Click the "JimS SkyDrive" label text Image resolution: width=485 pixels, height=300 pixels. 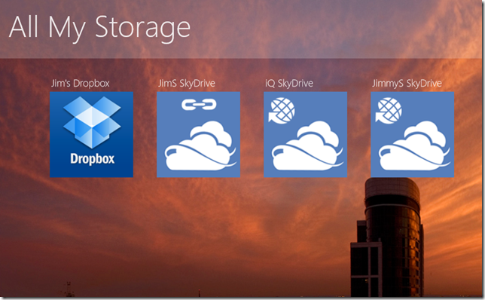tap(187, 83)
